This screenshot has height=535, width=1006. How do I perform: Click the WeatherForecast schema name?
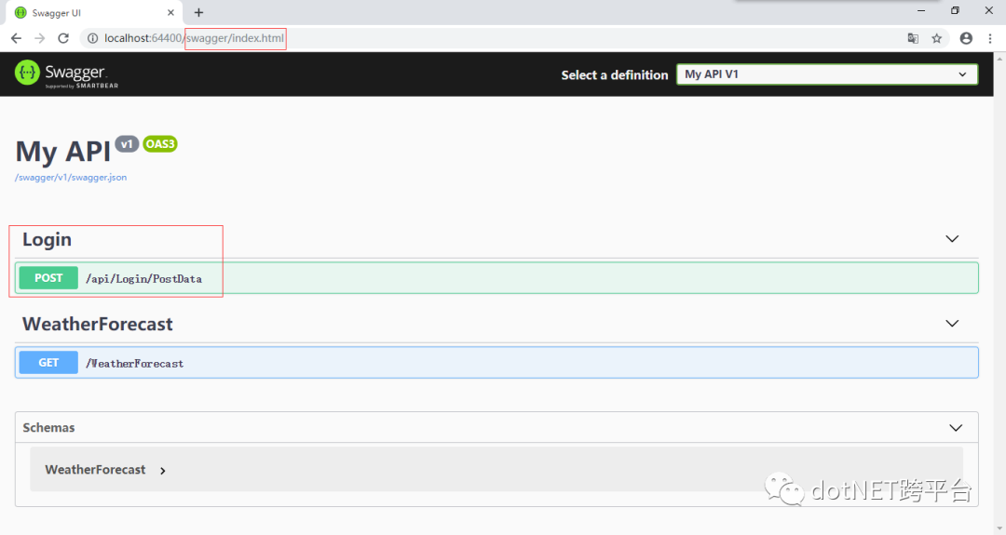point(95,470)
